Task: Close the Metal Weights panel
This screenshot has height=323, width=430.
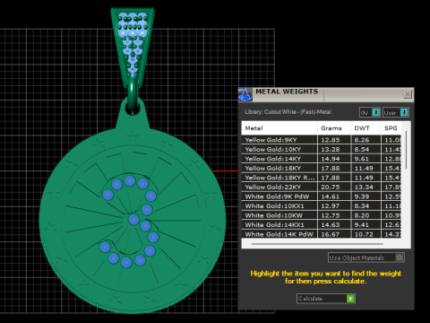Action: tap(408, 94)
